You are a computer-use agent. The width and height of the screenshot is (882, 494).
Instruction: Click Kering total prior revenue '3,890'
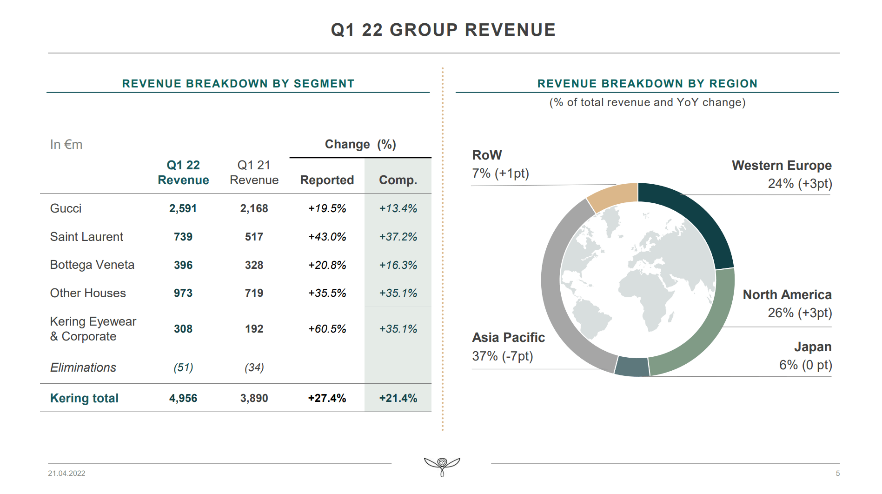254,398
